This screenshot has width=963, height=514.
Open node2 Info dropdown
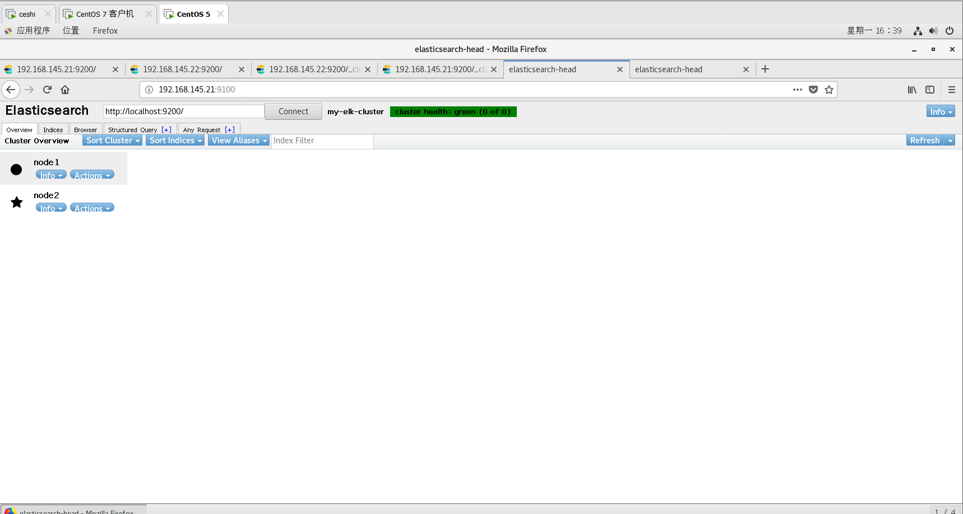(x=51, y=208)
